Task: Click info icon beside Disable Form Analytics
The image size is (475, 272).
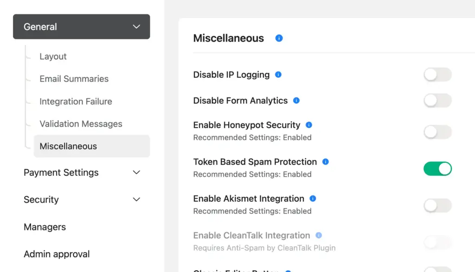Action: click(296, 100)
